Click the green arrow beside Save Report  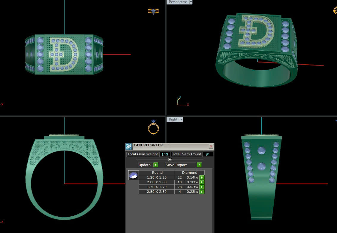[x=199, y=165]
